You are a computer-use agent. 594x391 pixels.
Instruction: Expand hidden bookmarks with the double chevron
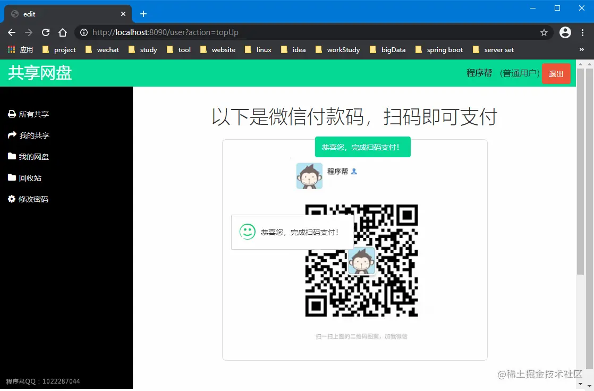pos(582,49)
